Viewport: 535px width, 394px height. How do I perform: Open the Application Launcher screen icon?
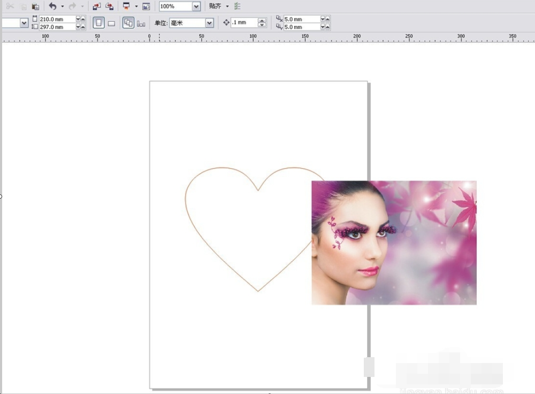pyautogui.click(x=127, y=6)
